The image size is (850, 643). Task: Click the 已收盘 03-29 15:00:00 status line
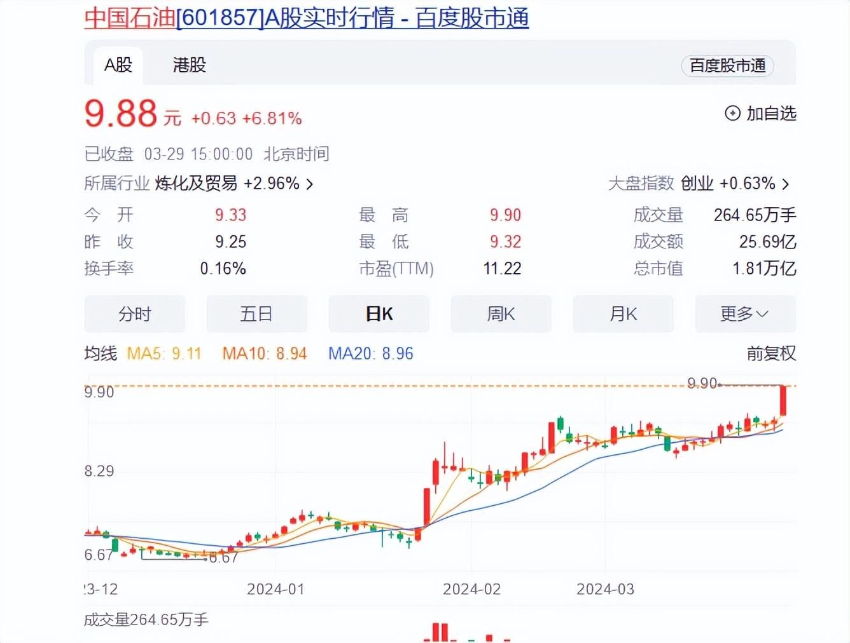[x=207, y=154]
